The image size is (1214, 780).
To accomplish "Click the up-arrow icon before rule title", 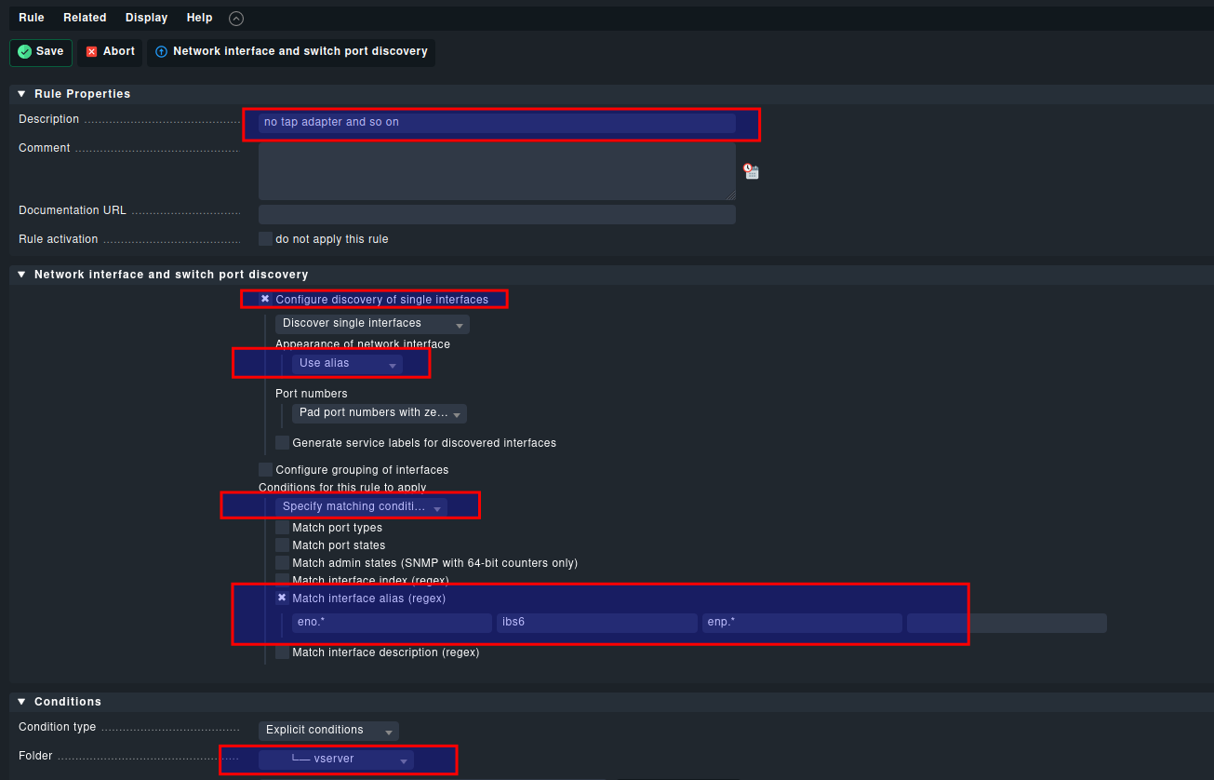I will (161, 52).
